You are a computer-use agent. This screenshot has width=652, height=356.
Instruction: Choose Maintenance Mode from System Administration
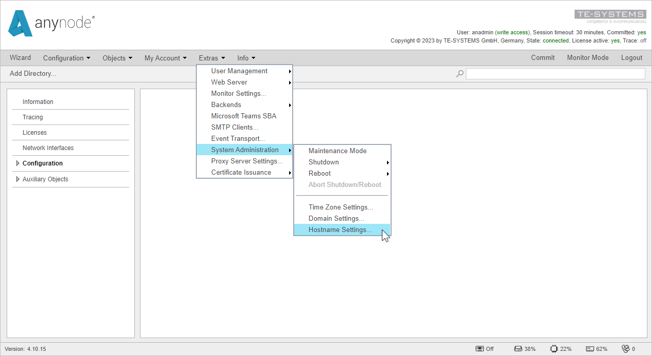click(337, 151)
